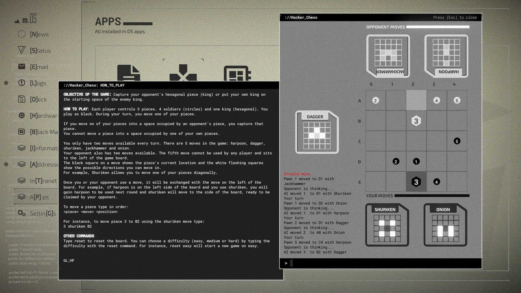Open the Hardware chip icon
This screenshot has width=521, height=293.
pos(21,116)
